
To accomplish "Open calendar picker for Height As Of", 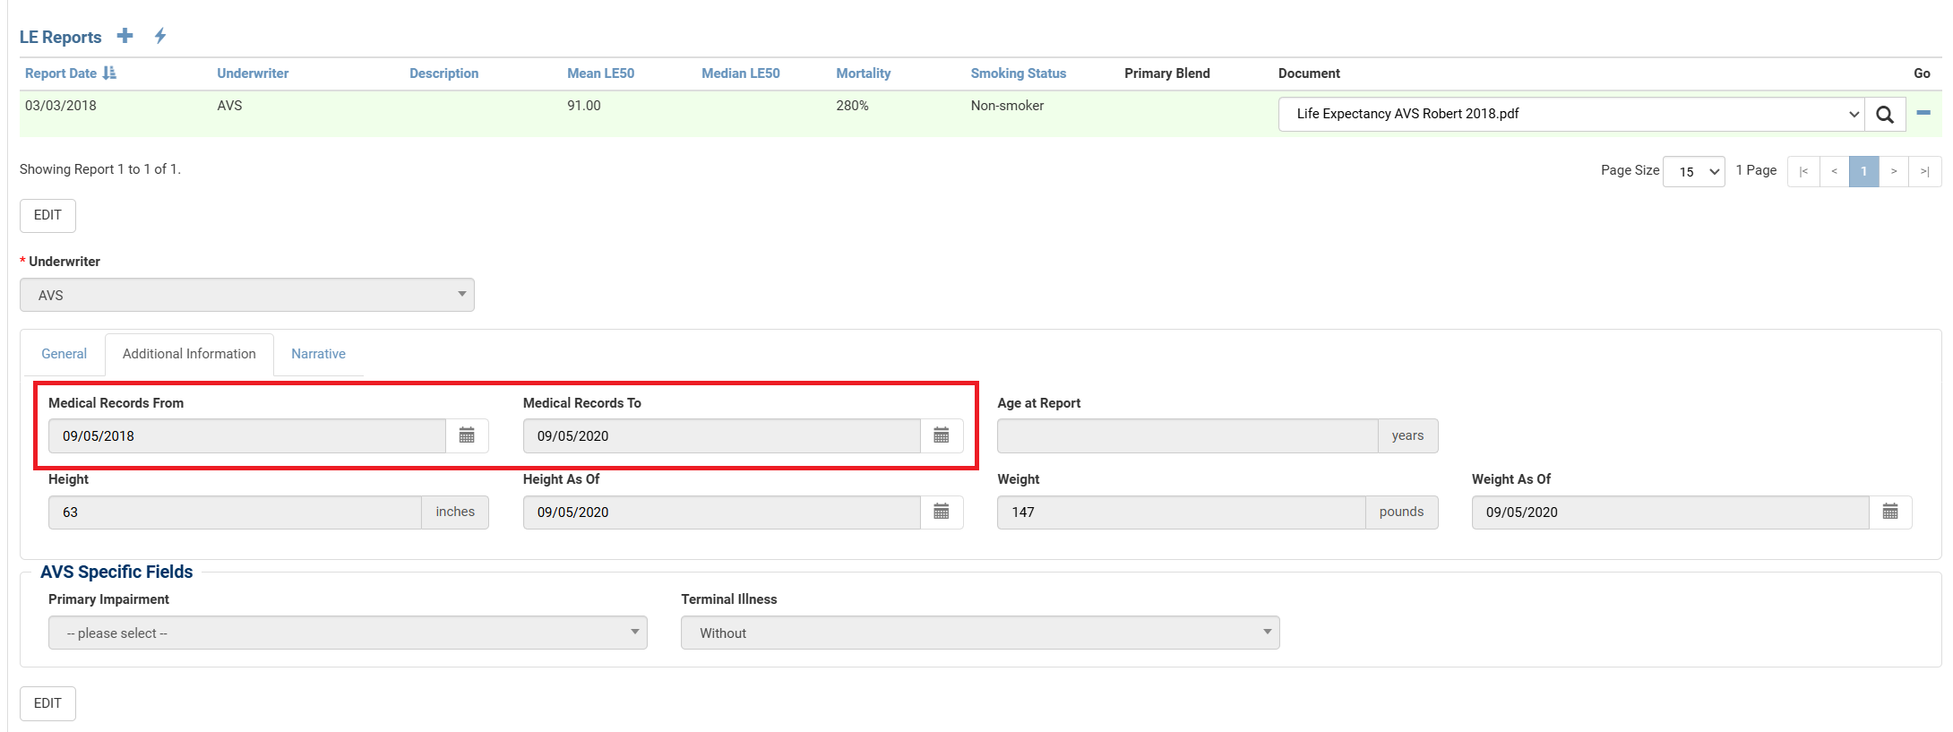I will coord(941,512).
